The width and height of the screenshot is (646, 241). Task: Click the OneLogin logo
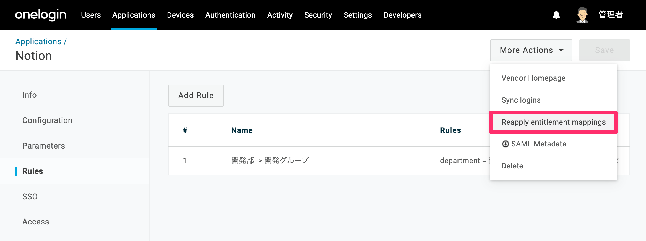click(x=41, y=15)
